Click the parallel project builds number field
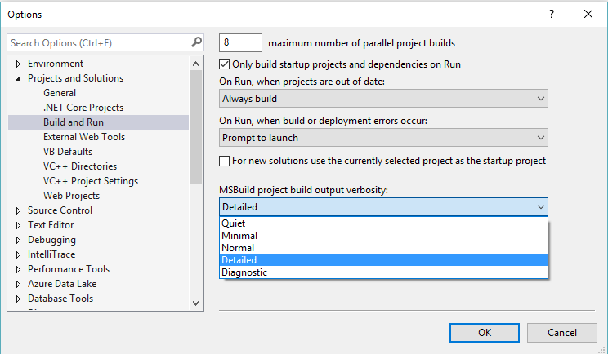608x354 pixels. point(240,42)
